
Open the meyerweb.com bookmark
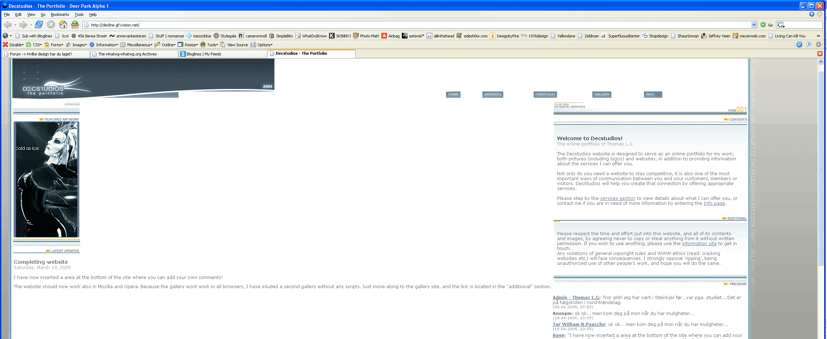click(749, 36)
